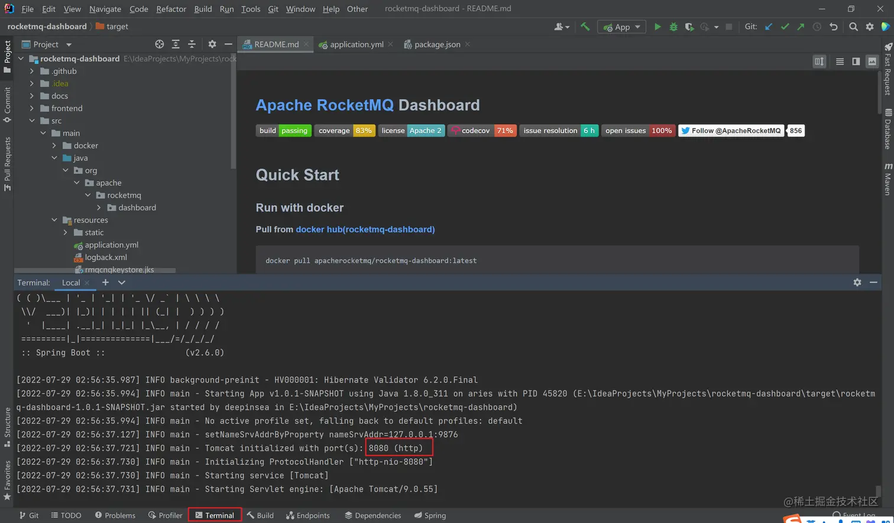This screenshot has width=894, height=523.
Task: Run the App configuration with play icon
Action: point(657,27)
